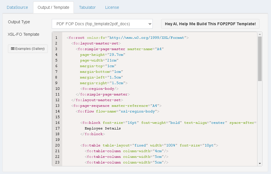
Task: Open the DataSource tab
Action: point(17,7)
